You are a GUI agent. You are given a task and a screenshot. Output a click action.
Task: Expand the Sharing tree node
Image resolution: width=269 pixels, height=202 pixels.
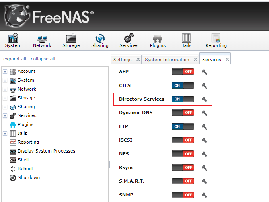5,107
